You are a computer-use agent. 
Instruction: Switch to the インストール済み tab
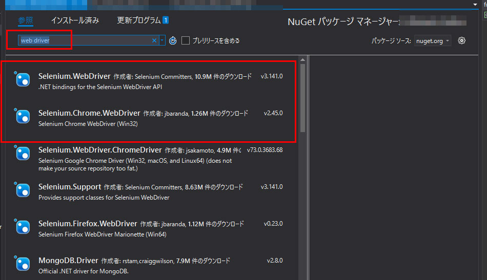pyautogui.click(x=75, y=20)
